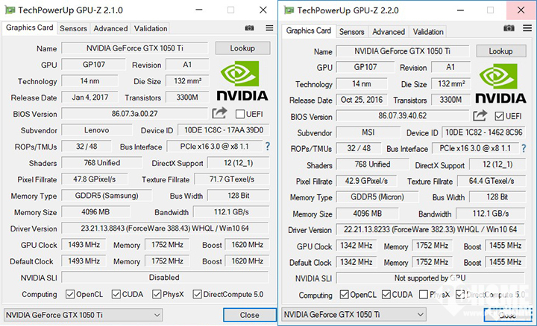Click BIOS share/save icon in GPU-Z 2.2.0
The height and width of the screenshot is (326, 537).
[x=480, y=115]
